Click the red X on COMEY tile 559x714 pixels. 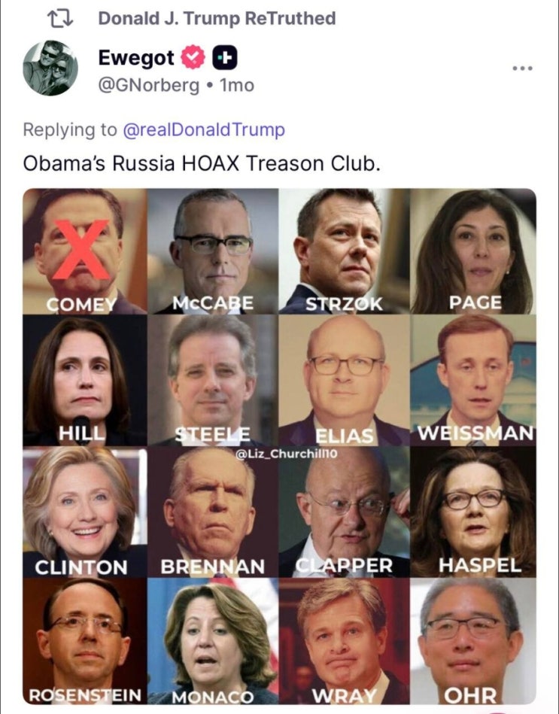tap(81, 250)
